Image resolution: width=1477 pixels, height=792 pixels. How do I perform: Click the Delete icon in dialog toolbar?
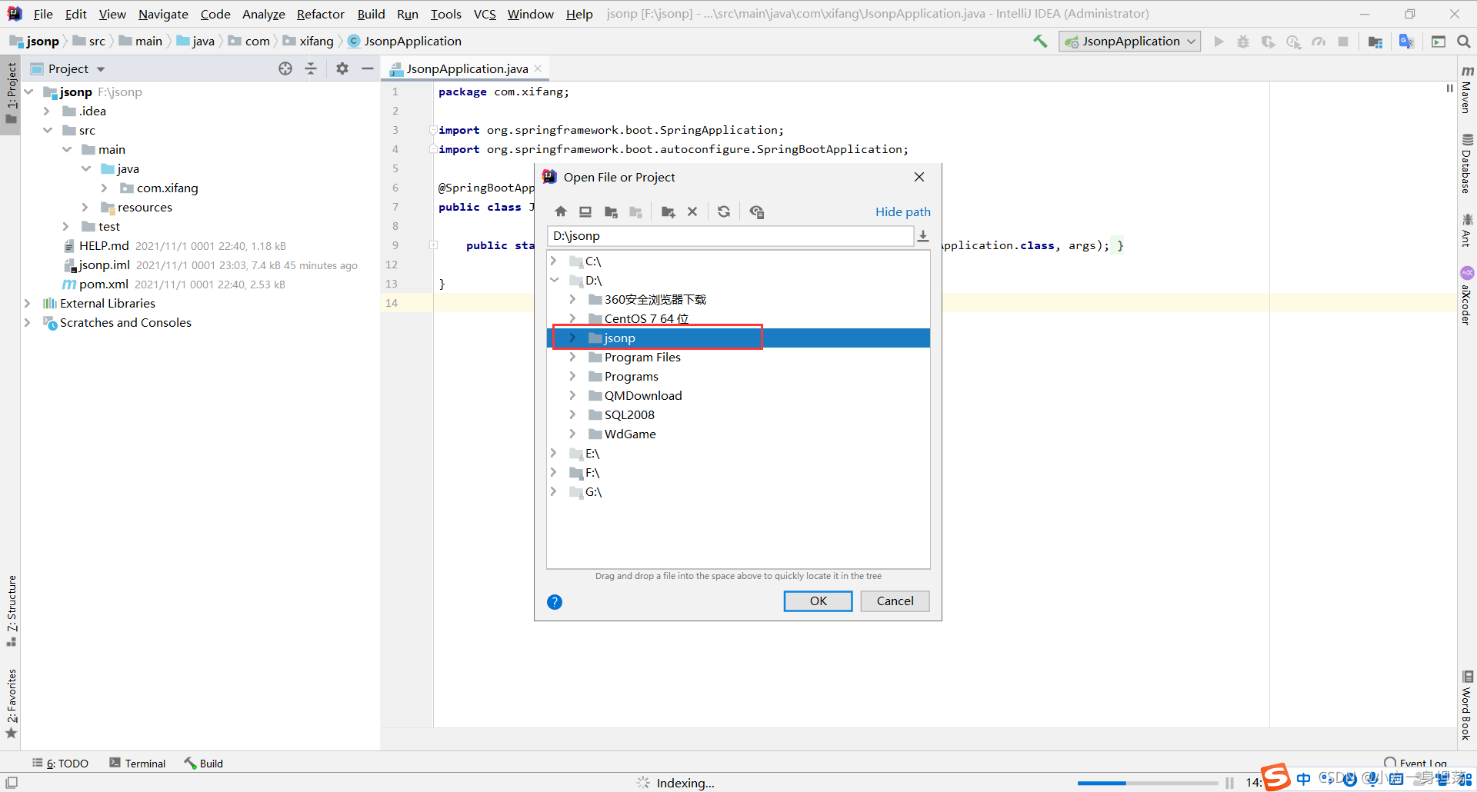coord(692,211)
